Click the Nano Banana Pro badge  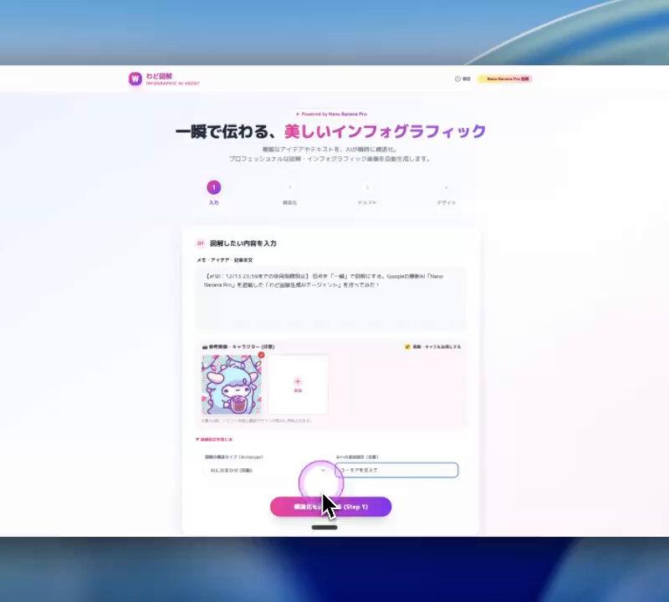[x=505, y=79]
